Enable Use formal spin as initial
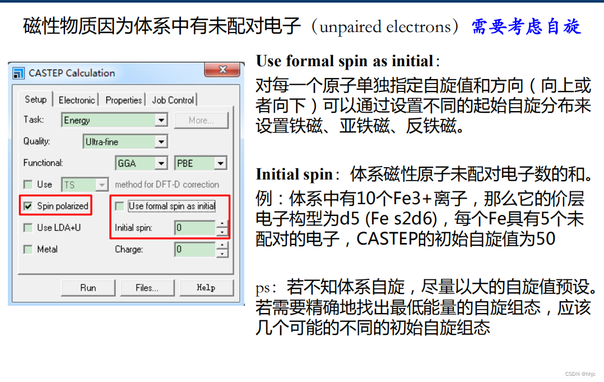The height and width of the screenshot is (382, 604). coord(120,206)
